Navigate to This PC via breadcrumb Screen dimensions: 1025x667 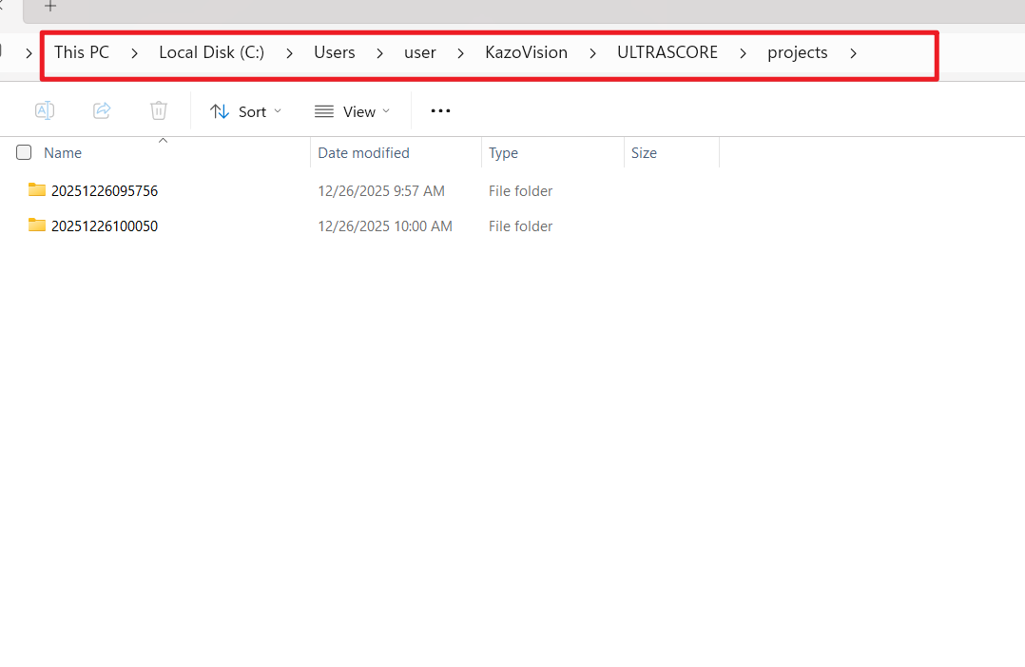(81, 52)
